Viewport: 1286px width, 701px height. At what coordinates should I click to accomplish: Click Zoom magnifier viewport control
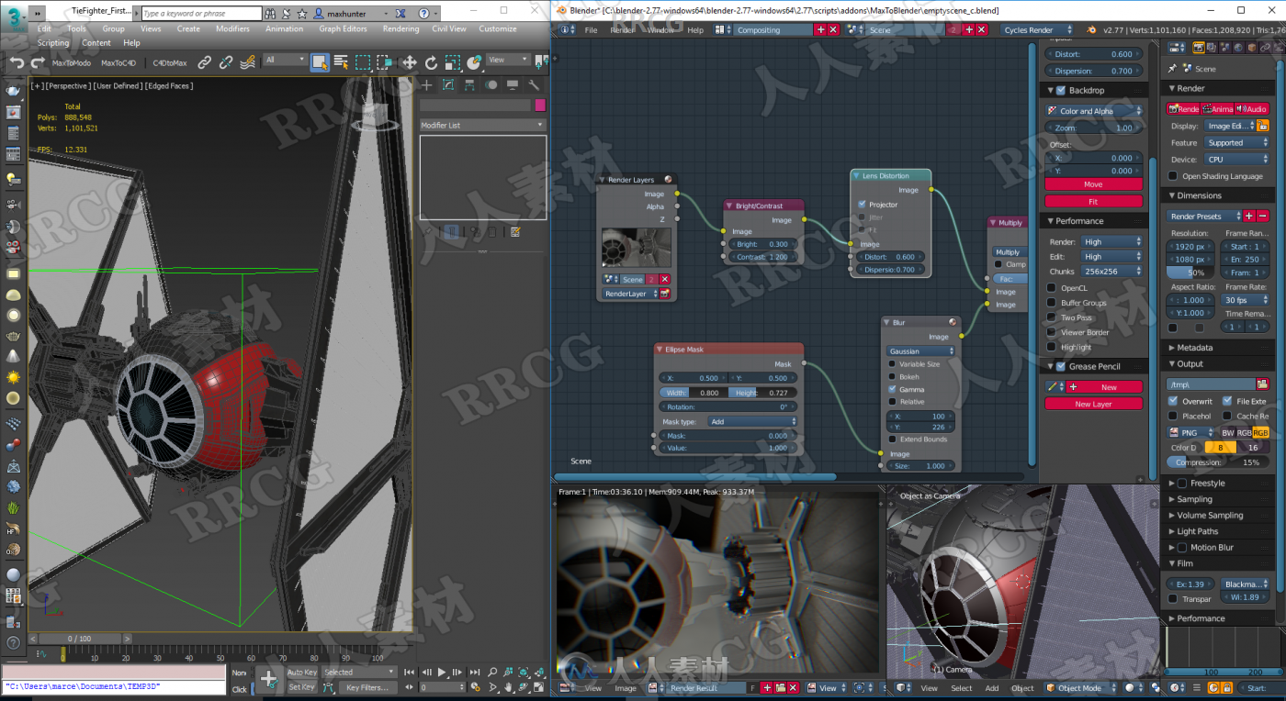pyautogui.click(x=493, y=673)
